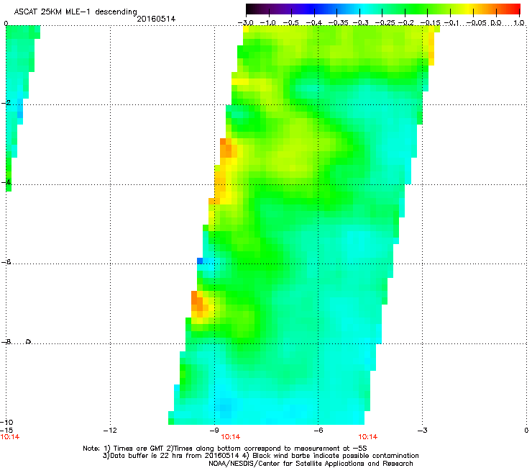532x468 pixels.
Task: Click the -3.0 label on the color scale
Action: [246, 23]
